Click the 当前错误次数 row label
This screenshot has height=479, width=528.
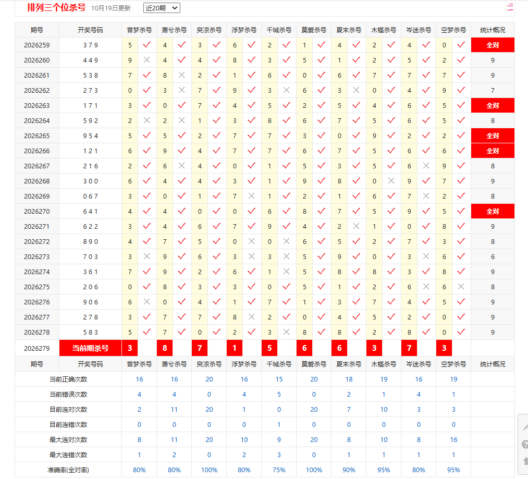(68, 395)
